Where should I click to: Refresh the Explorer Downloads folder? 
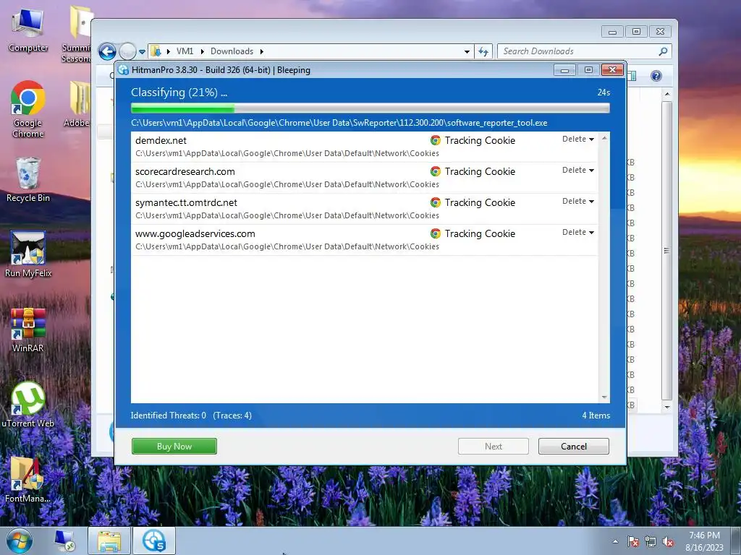483,51
